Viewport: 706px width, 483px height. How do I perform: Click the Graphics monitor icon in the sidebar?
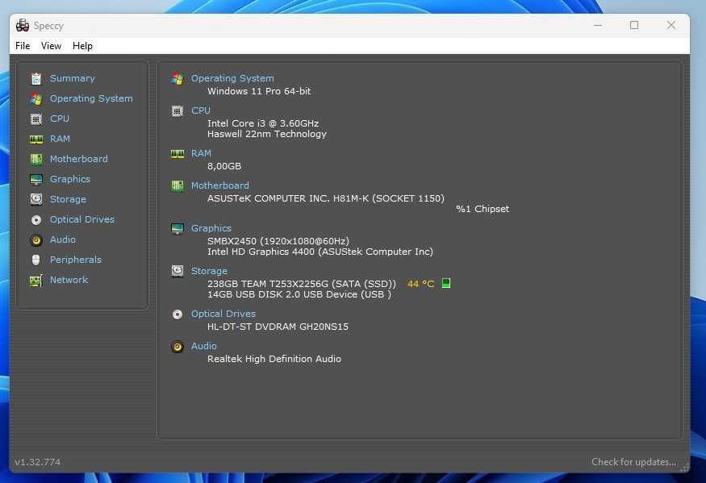point(36,179)
